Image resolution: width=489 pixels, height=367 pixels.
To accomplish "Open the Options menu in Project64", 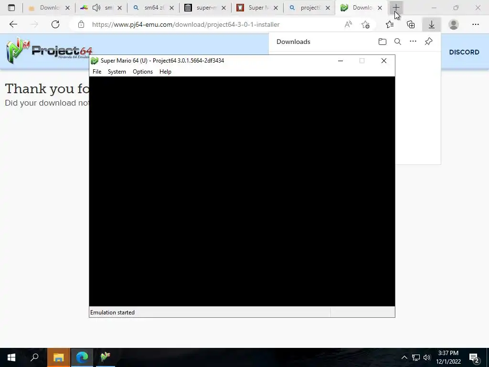I will click(143, 72).
